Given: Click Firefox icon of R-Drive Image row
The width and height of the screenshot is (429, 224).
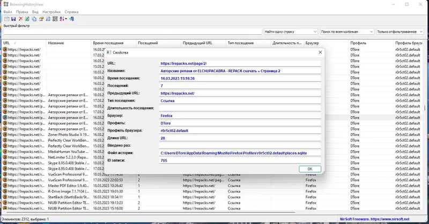Looking at the screenshot, I should [x=5, y=191].
